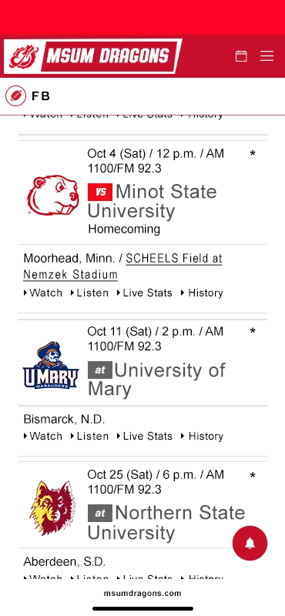Tap the football sport icon
The image size is (285, 616).
15,95
